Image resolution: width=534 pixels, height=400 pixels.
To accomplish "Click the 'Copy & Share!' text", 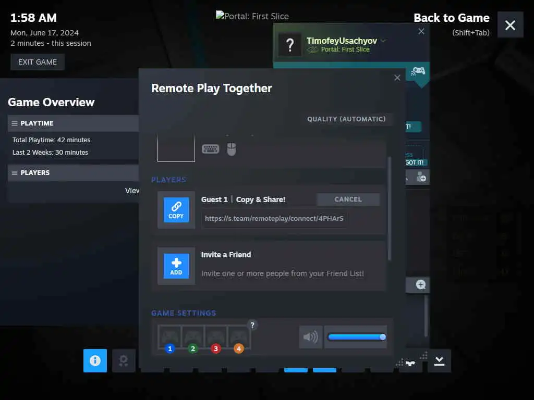I will (261, 199).
